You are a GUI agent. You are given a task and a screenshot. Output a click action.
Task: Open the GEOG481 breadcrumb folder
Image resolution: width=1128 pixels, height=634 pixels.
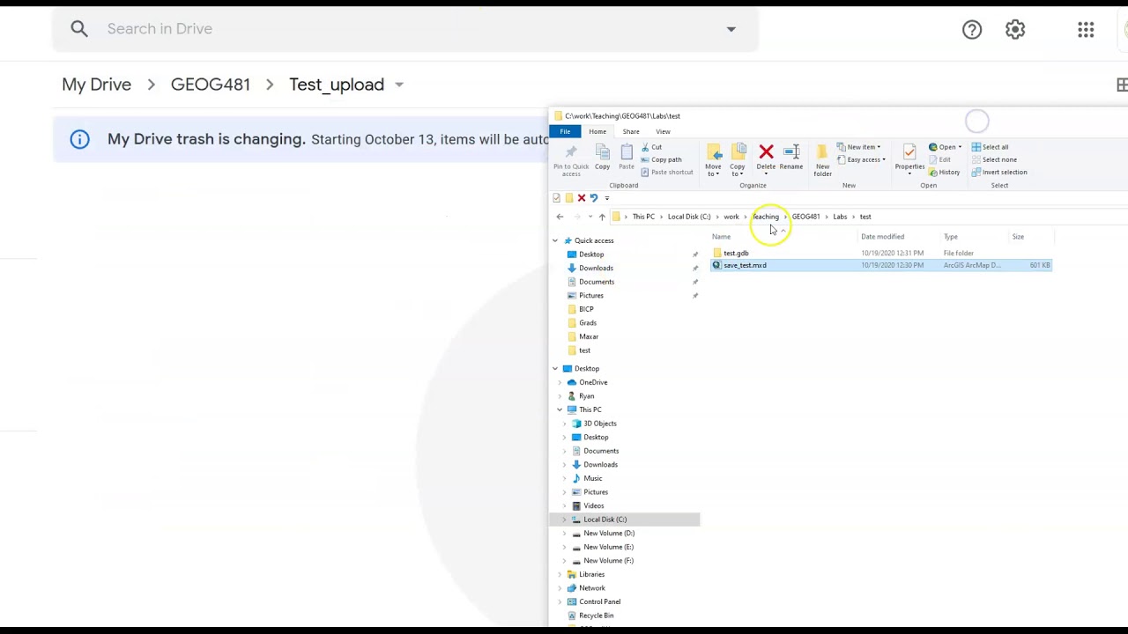point(211,85)
